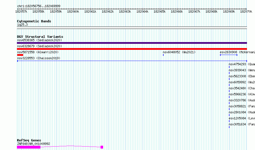This screenshot has width=255, height=150.
Task: Click the RefSeq Genes track title
Action: [x=29, y=140]
